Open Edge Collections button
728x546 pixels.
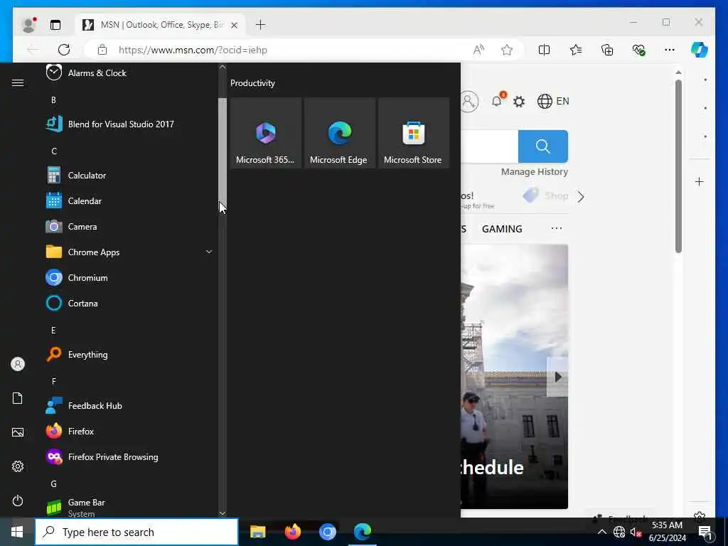pyautogui.click(x=607, y=50)
